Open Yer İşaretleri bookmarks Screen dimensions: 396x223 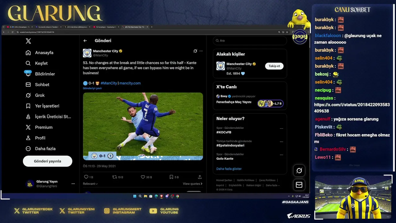tap(42, 106)
